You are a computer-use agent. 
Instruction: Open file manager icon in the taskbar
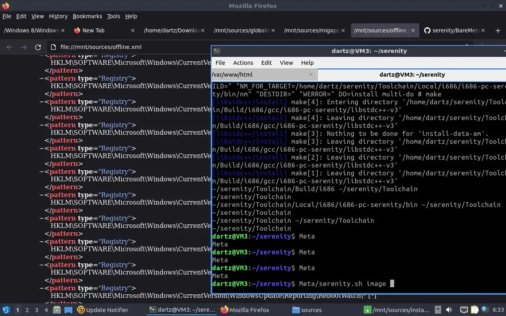point(57,310)
